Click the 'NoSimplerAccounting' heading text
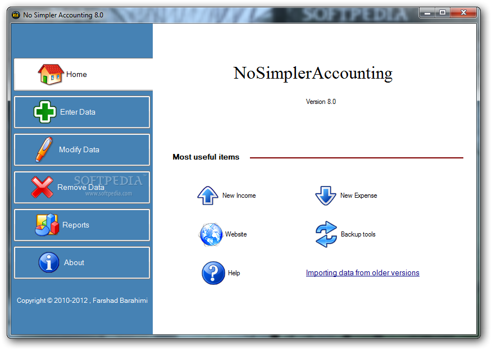 (313, 74)
